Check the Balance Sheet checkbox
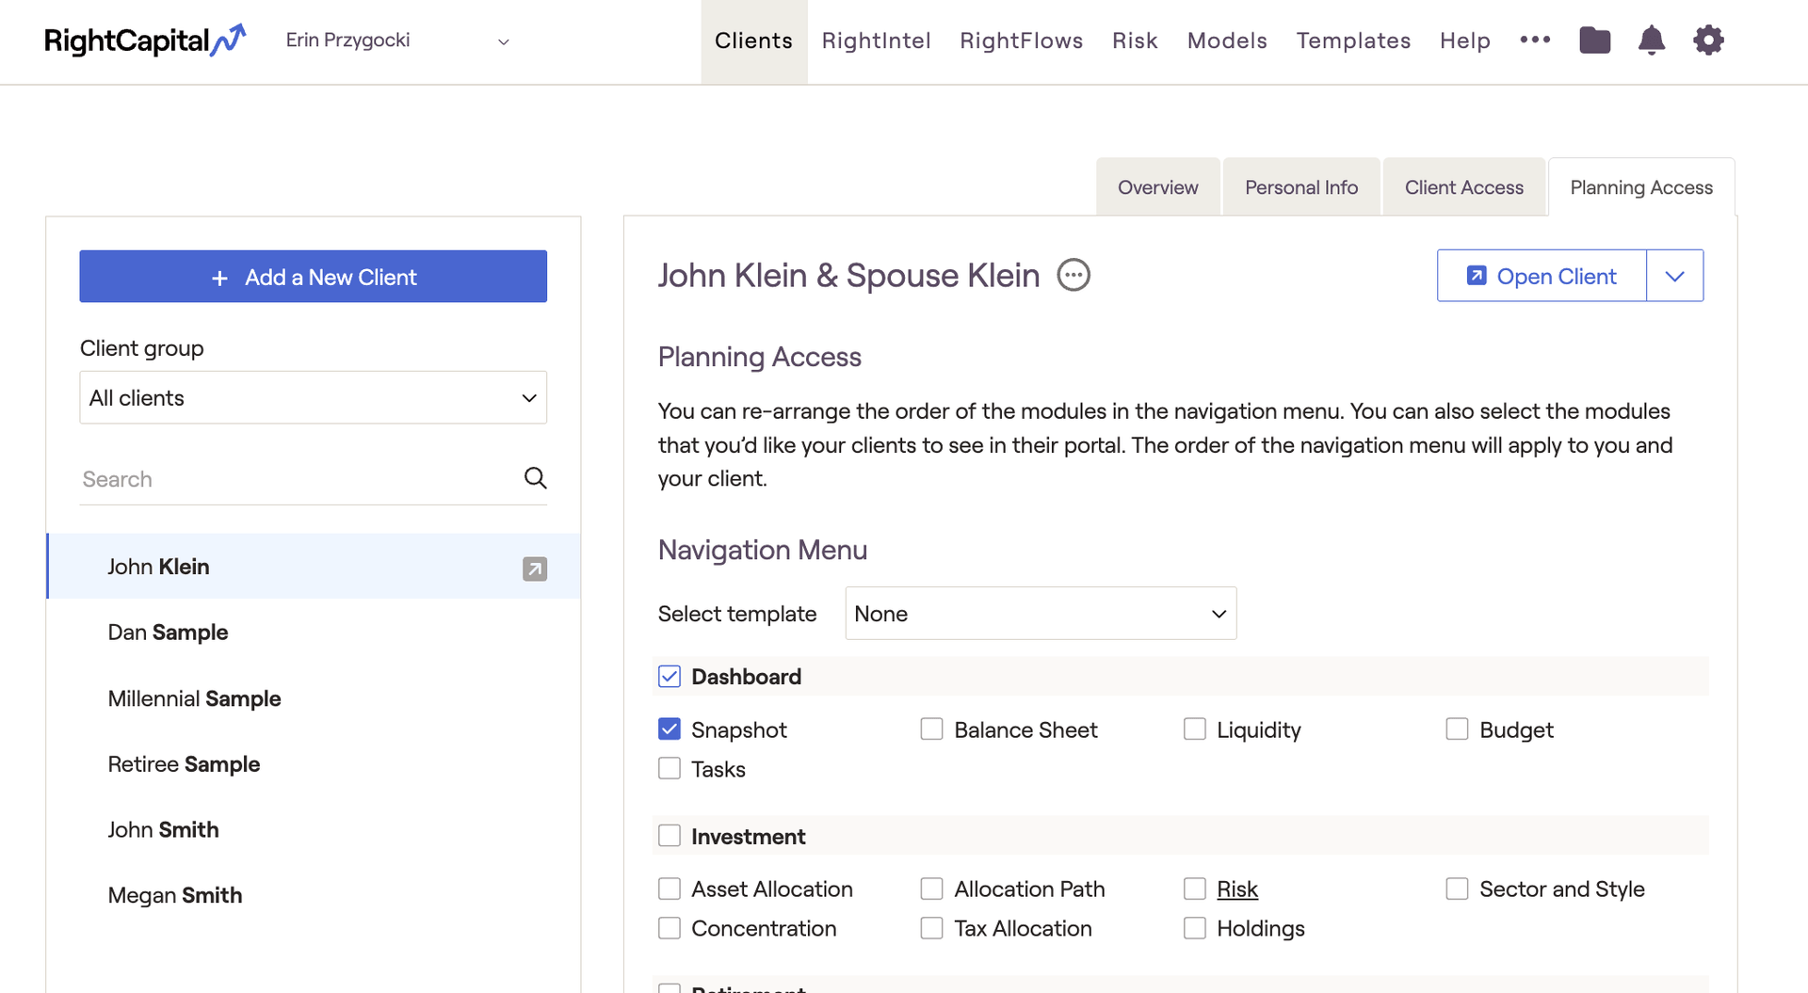 pyautogui.click(x=931, y=729)
